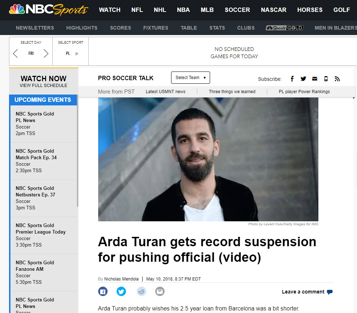This screenshot has width=357, height=313.
Task: Open VIEW FULL SCHEDULE link
Action: click(x=43, y=86)
